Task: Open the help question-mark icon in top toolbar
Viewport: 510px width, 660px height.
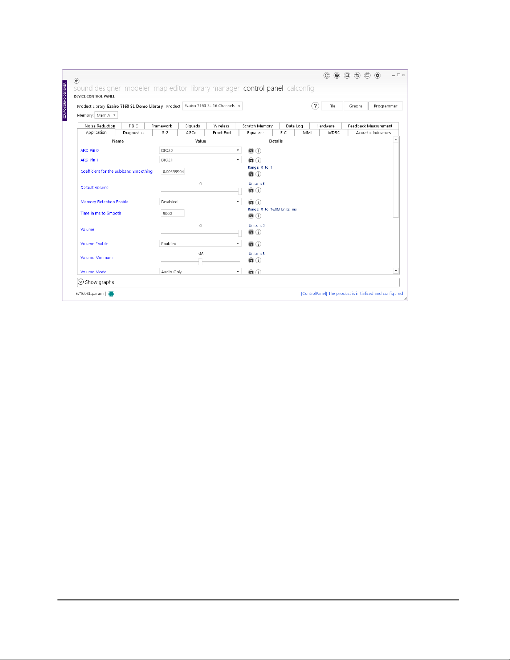Action: 337,75
